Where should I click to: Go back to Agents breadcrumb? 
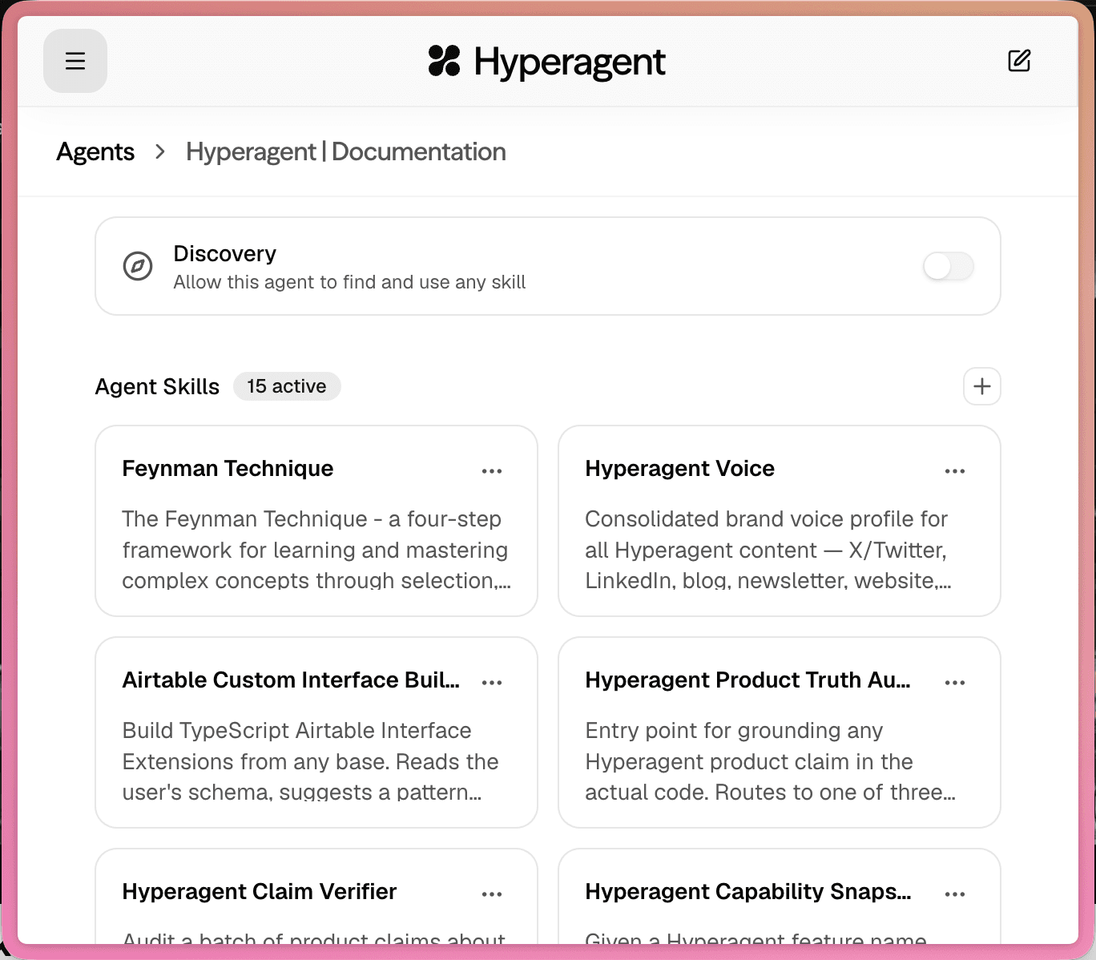(95, 151)
